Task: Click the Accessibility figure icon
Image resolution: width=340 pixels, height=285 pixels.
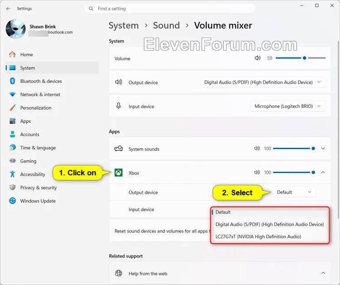Action: [x=12, y=174]
